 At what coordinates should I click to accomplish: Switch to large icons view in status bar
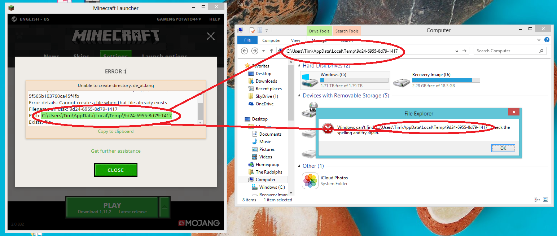pos(545,200)
